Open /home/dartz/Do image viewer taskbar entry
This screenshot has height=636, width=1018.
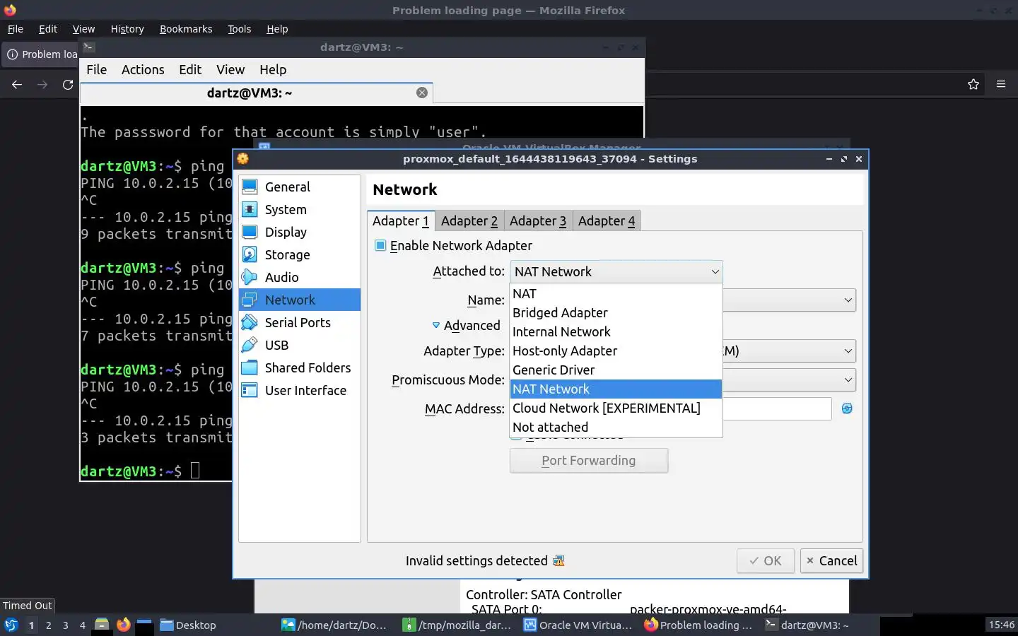[x=334, y=625]
